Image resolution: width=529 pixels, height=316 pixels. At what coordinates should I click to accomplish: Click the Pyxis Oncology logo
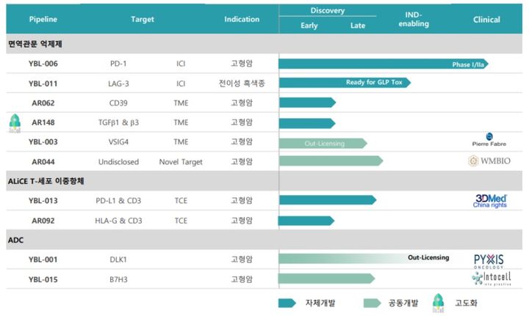(x=489, y=260)
